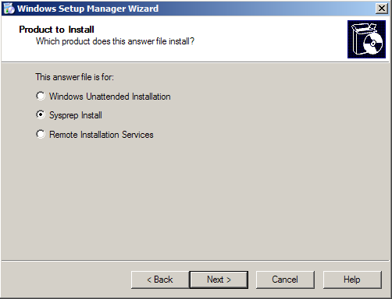Cancel the setup wizard
The width and height of the screenshot is (392, 299).
coord(285,280)
